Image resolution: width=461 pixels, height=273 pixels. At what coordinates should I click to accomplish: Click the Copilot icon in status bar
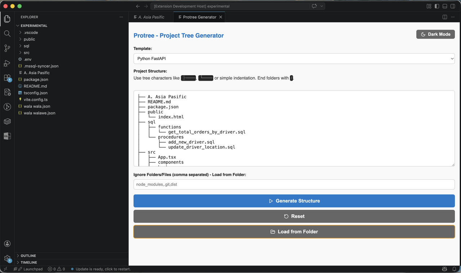444,269
